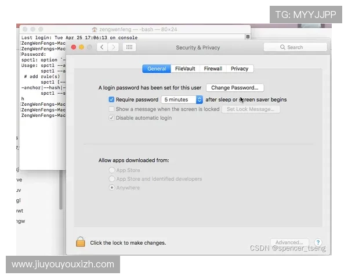348x279 pixels.
Task: Click the '# add rule(s)' Terminal line
Action: pos(42,77)
